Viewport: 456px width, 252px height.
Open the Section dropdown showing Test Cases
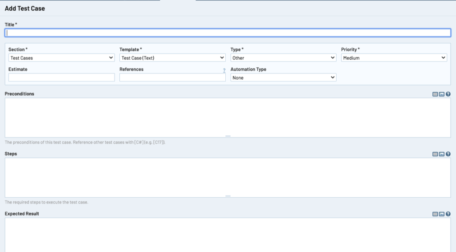[x=61, y=58]
